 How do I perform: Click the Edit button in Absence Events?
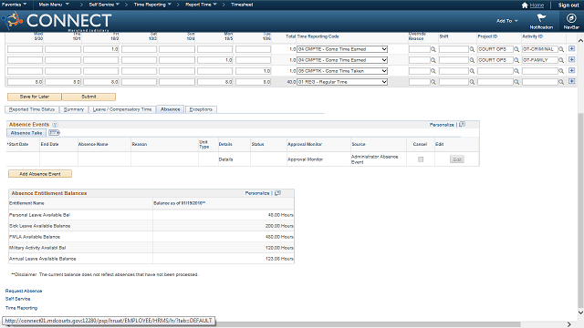point(457,159)
